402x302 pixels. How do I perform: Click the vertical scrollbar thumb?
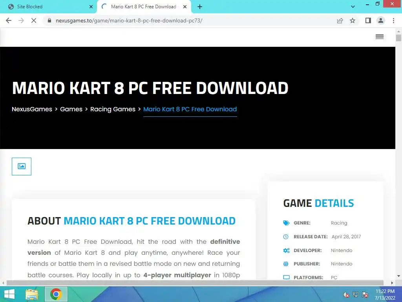pos(398,38)
